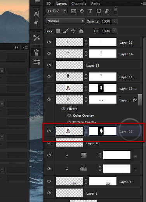This screenshot has width=146, height=202.
Task: Click the panel collapse double-arrow icon
Action: click(x=16, y=48)
